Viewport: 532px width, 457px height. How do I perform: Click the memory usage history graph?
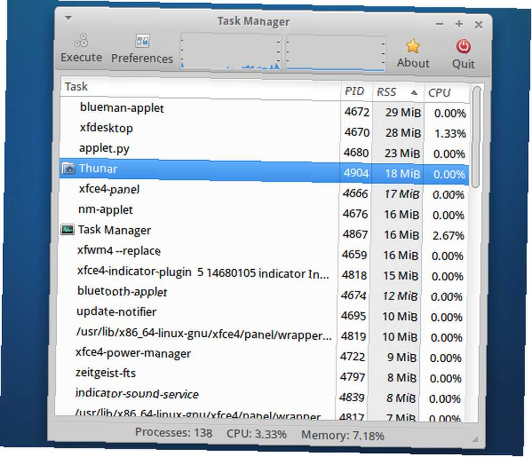pyautogui.click(x=336, y=54)
